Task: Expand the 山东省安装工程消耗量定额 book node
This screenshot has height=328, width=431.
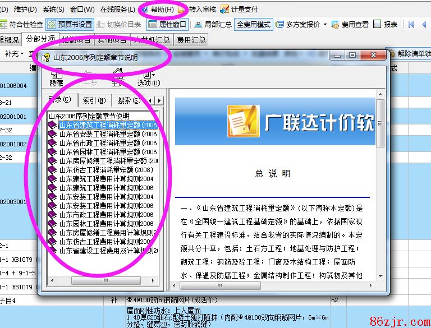Action: pyautogui.click(x=53, y=134)
